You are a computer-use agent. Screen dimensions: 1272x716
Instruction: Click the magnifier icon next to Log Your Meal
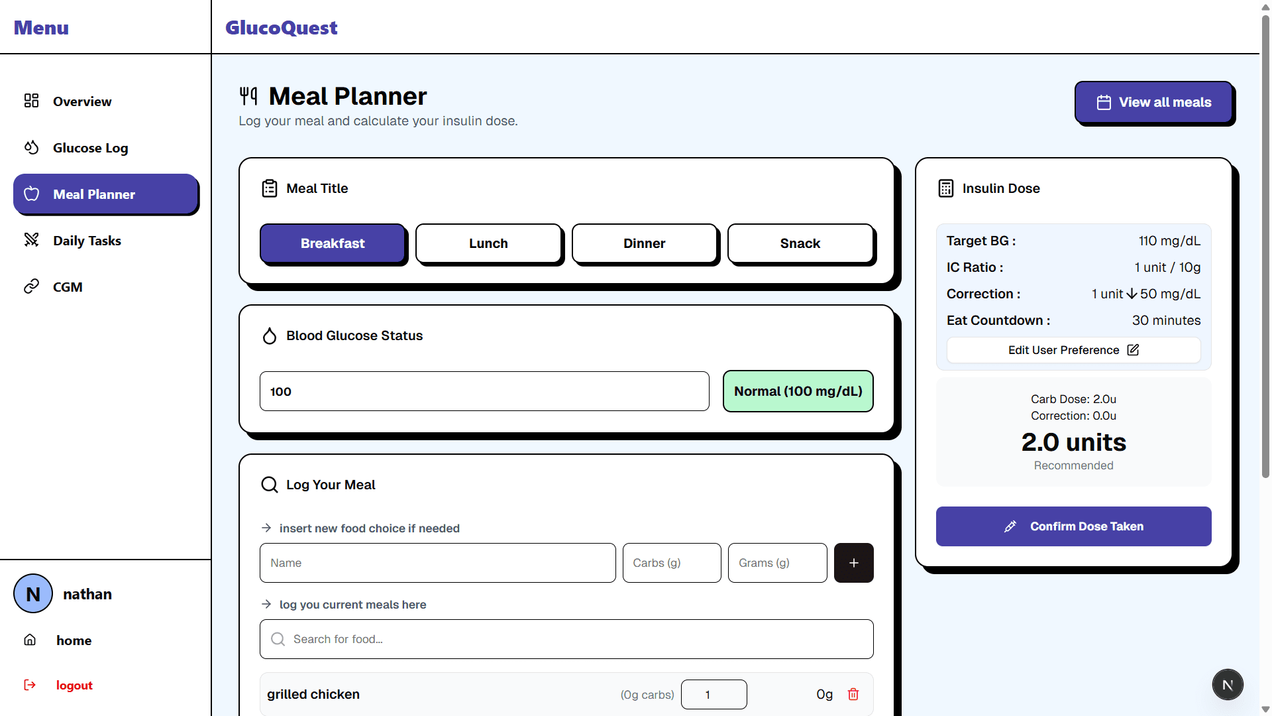[270, 485]
